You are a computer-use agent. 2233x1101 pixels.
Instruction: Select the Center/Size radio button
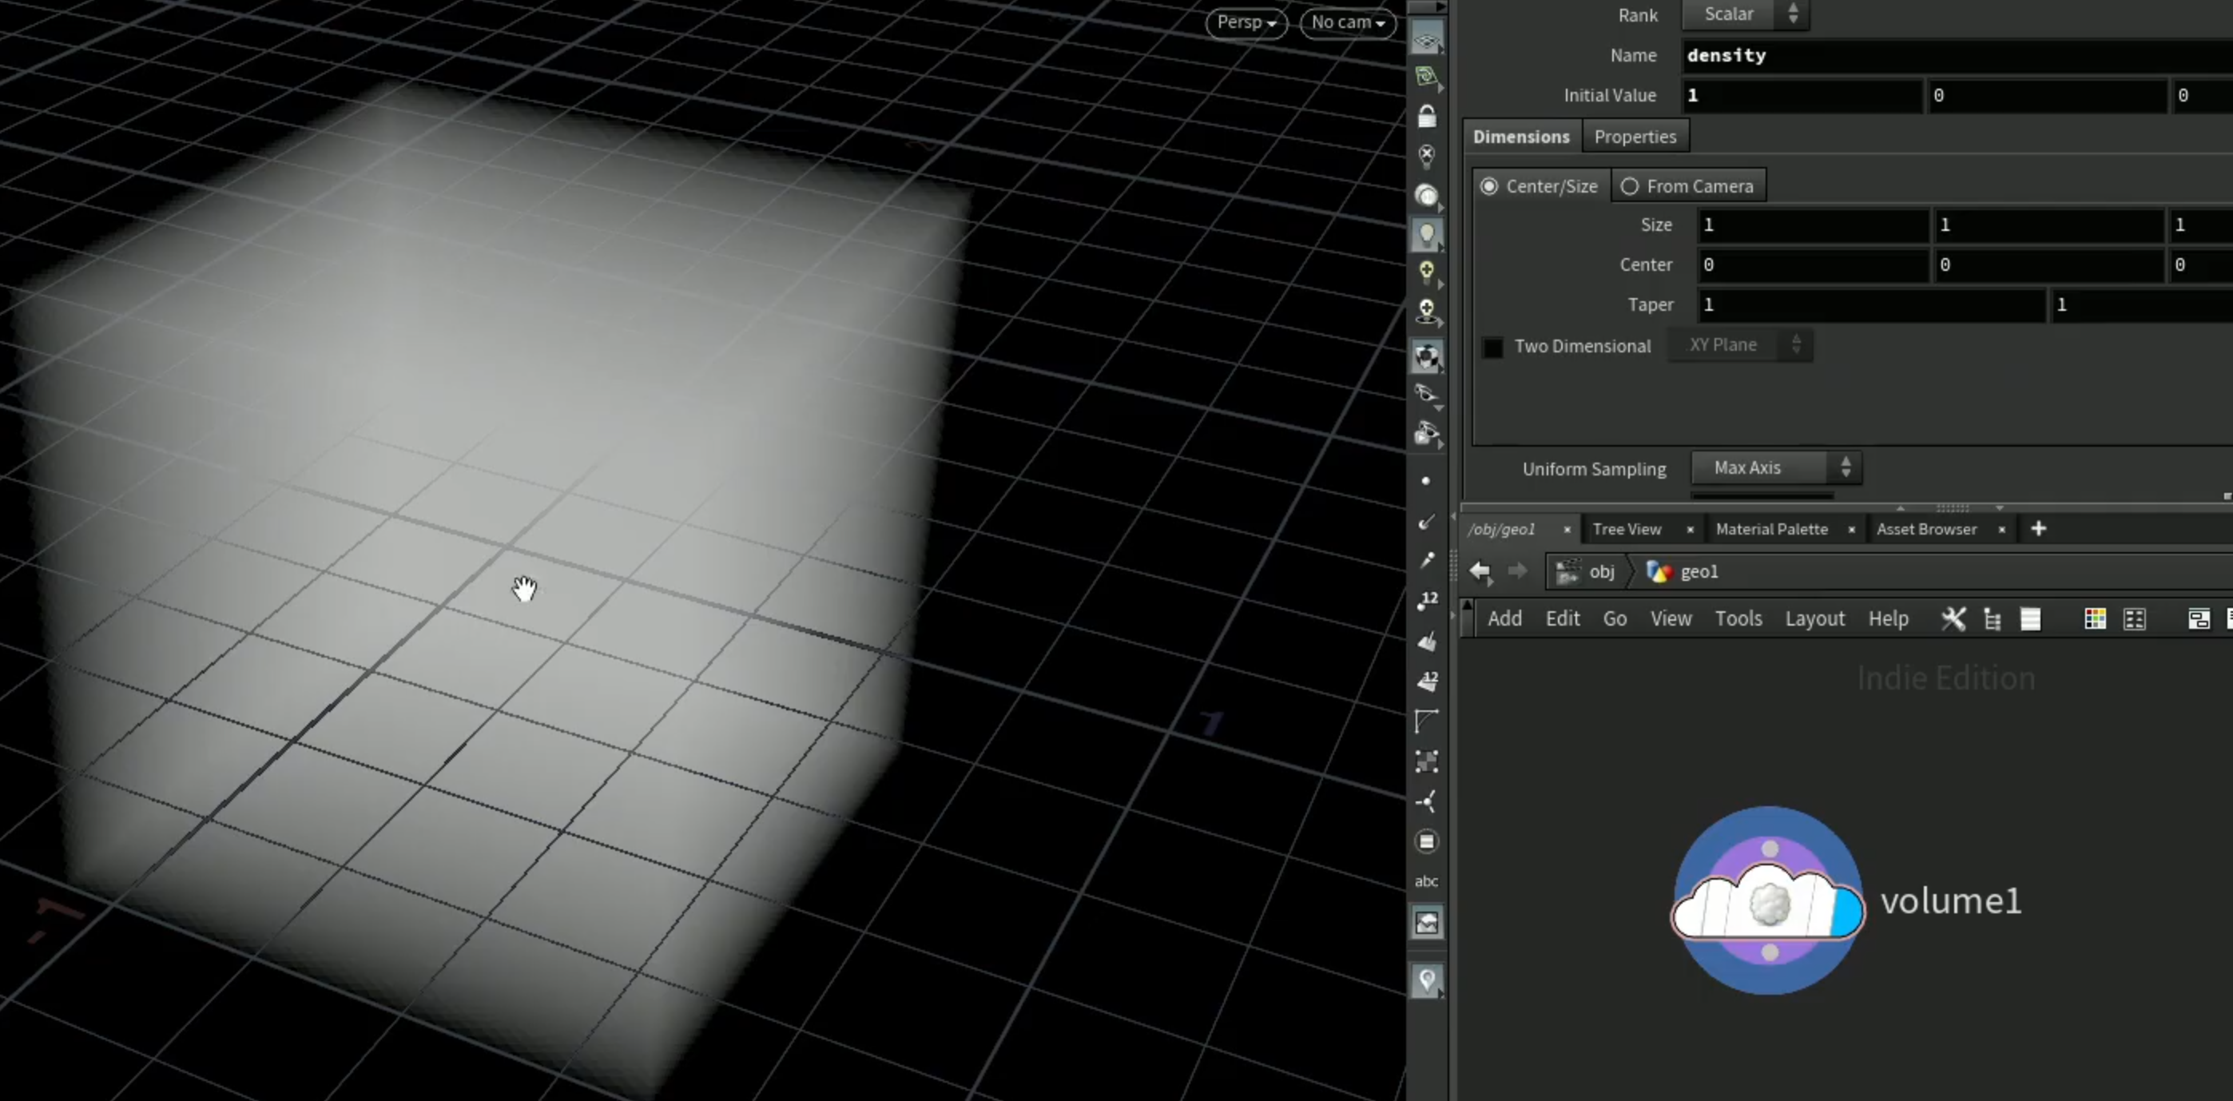coord(1540,186)
